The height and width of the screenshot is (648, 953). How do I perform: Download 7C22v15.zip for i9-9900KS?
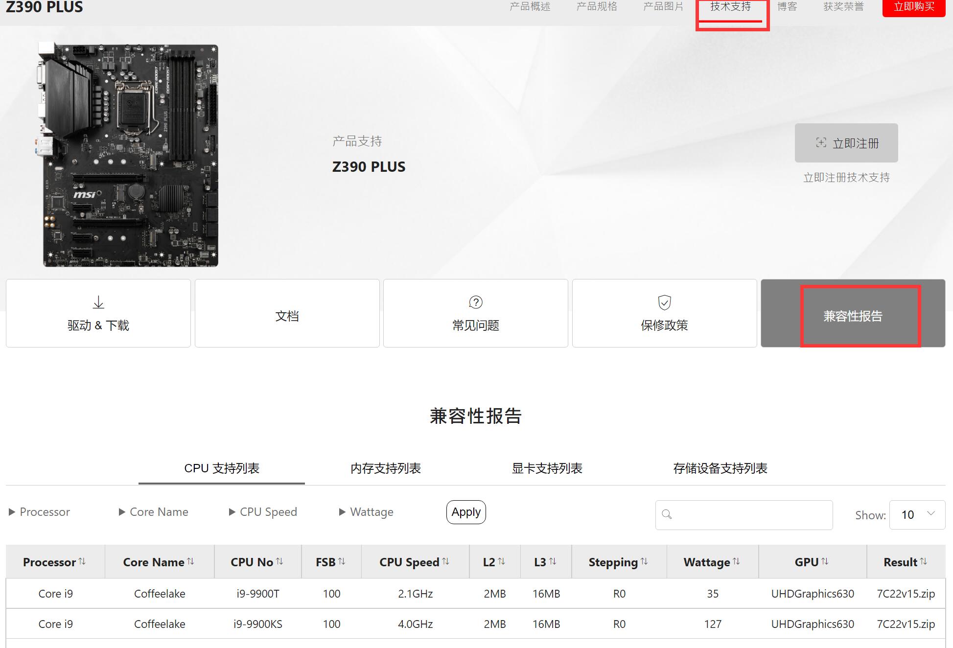click(x=906, y=624)
